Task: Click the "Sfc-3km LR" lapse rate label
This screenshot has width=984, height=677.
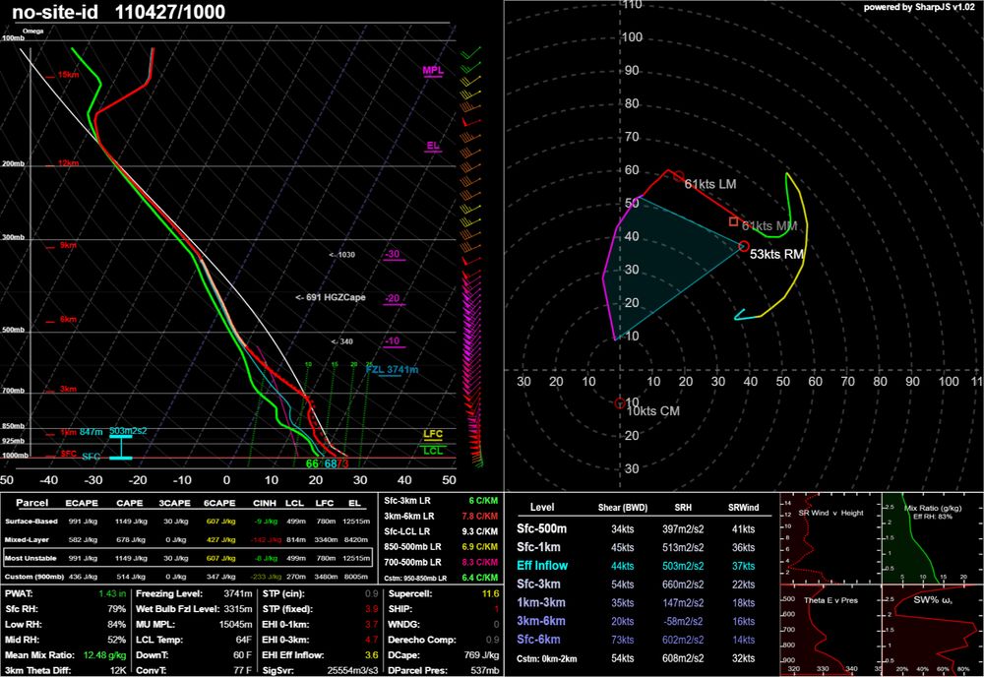Action: 407,501
